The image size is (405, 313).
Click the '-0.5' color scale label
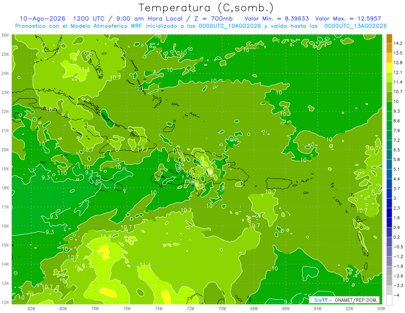398,247
